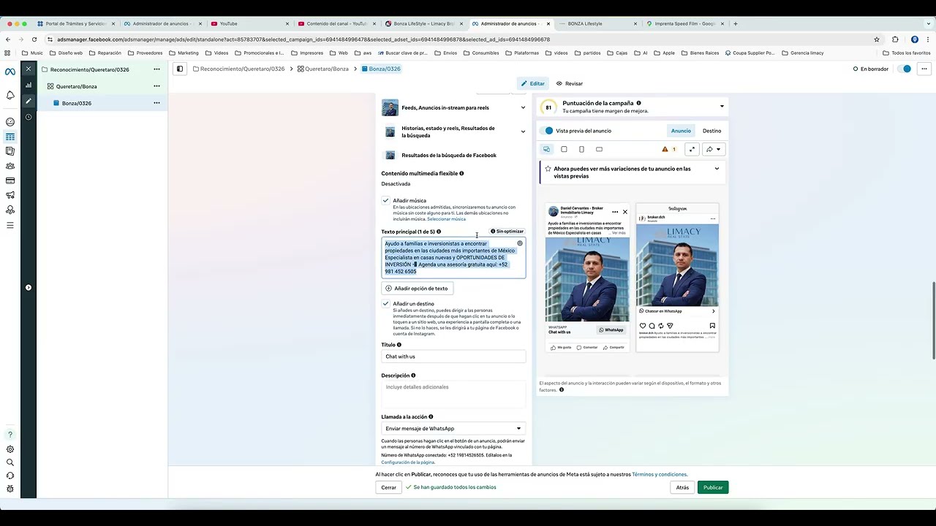Toggle the En borrador status switch
Image resolution: width=936 pixels, height=526 pixels.
[x=905, y=69]
